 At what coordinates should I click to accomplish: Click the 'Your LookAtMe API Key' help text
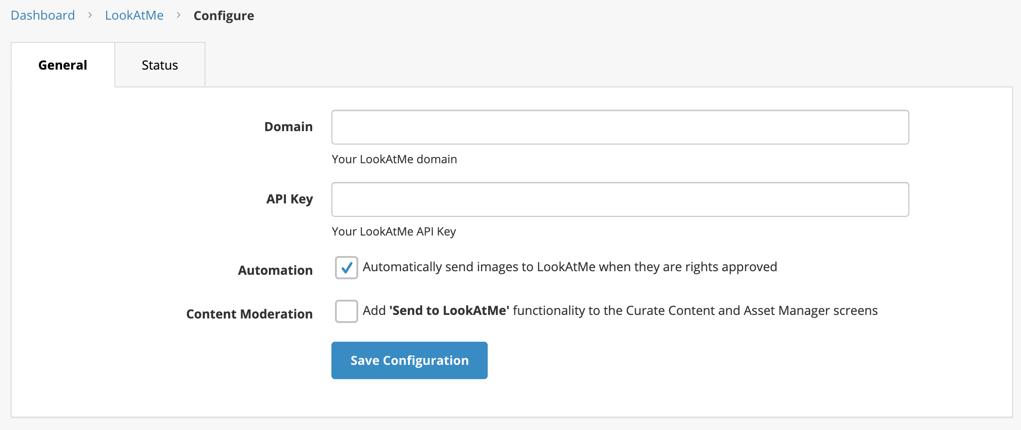point(394,232)
